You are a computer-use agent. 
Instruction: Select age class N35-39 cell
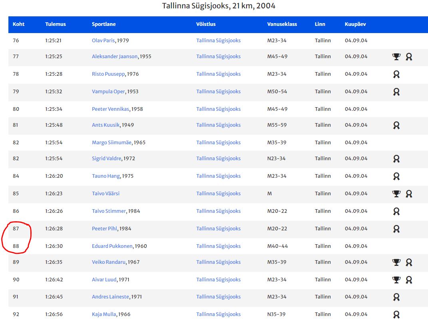[x=276, y=314]
